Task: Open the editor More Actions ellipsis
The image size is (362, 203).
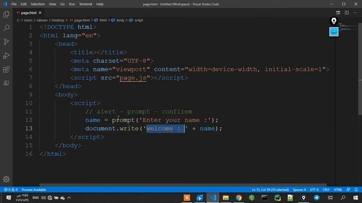Action: [355, 12]
